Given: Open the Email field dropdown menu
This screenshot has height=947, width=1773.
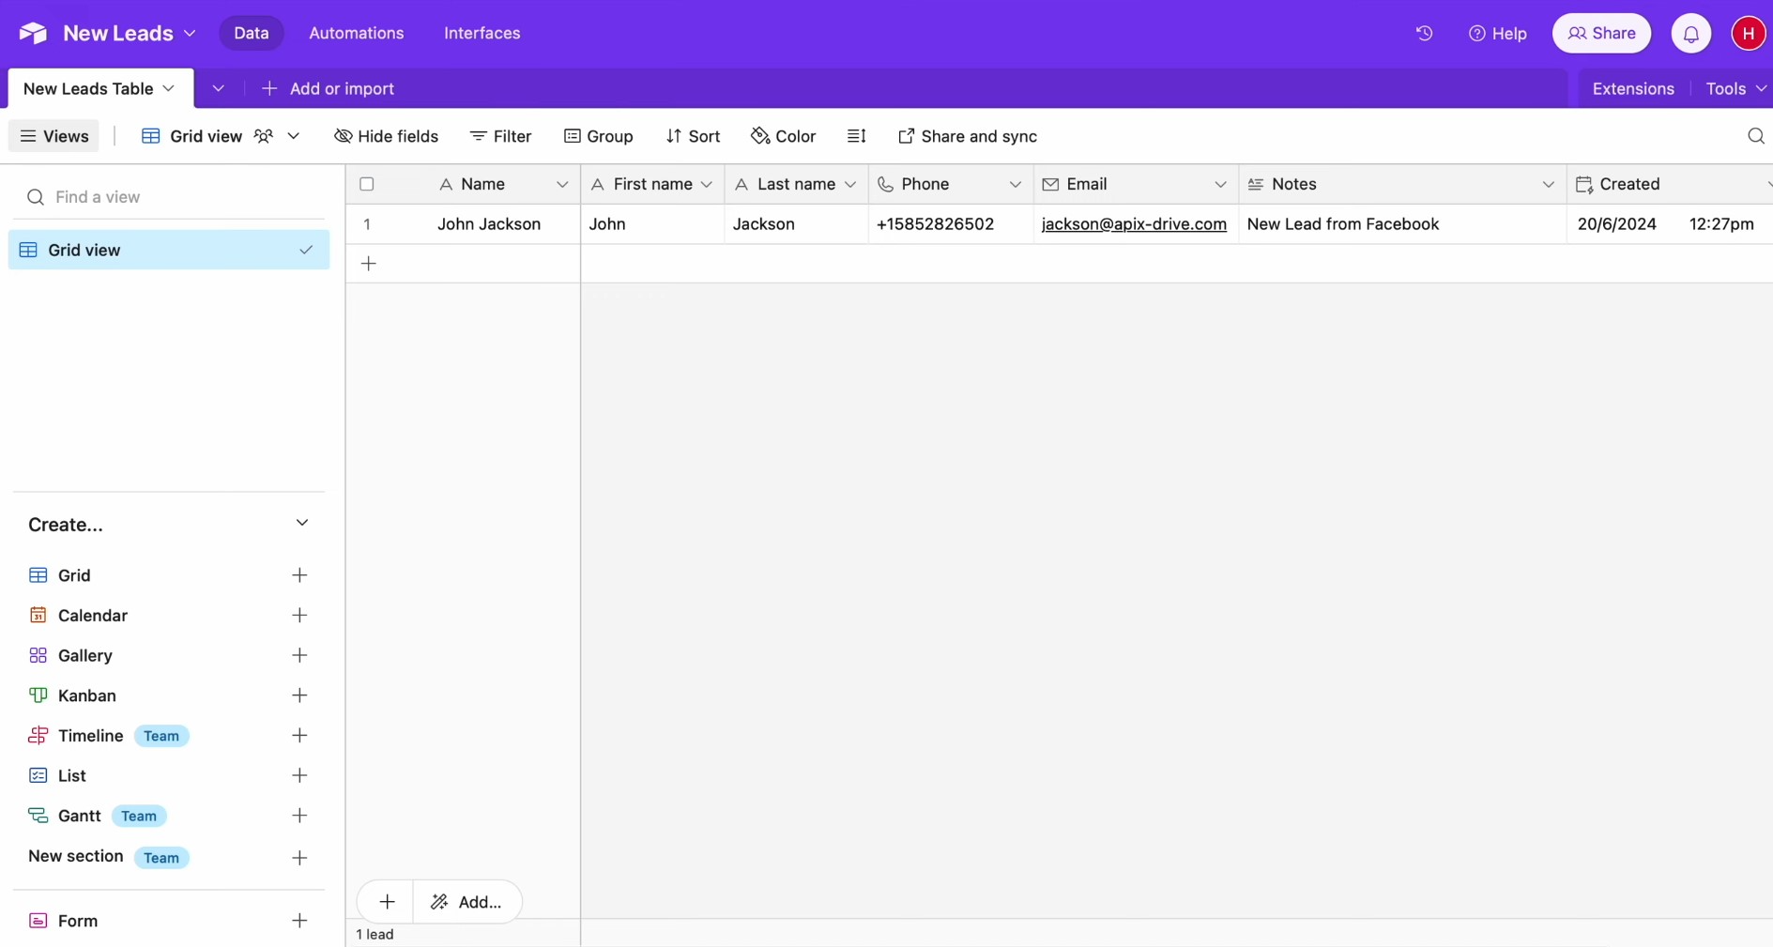Looking at the screenshot, I should click(1221, 184).
